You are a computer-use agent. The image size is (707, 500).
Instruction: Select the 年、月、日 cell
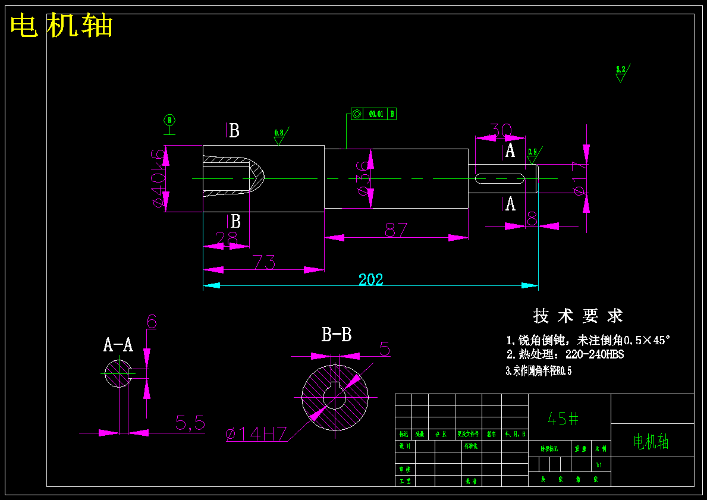point(515,435)
